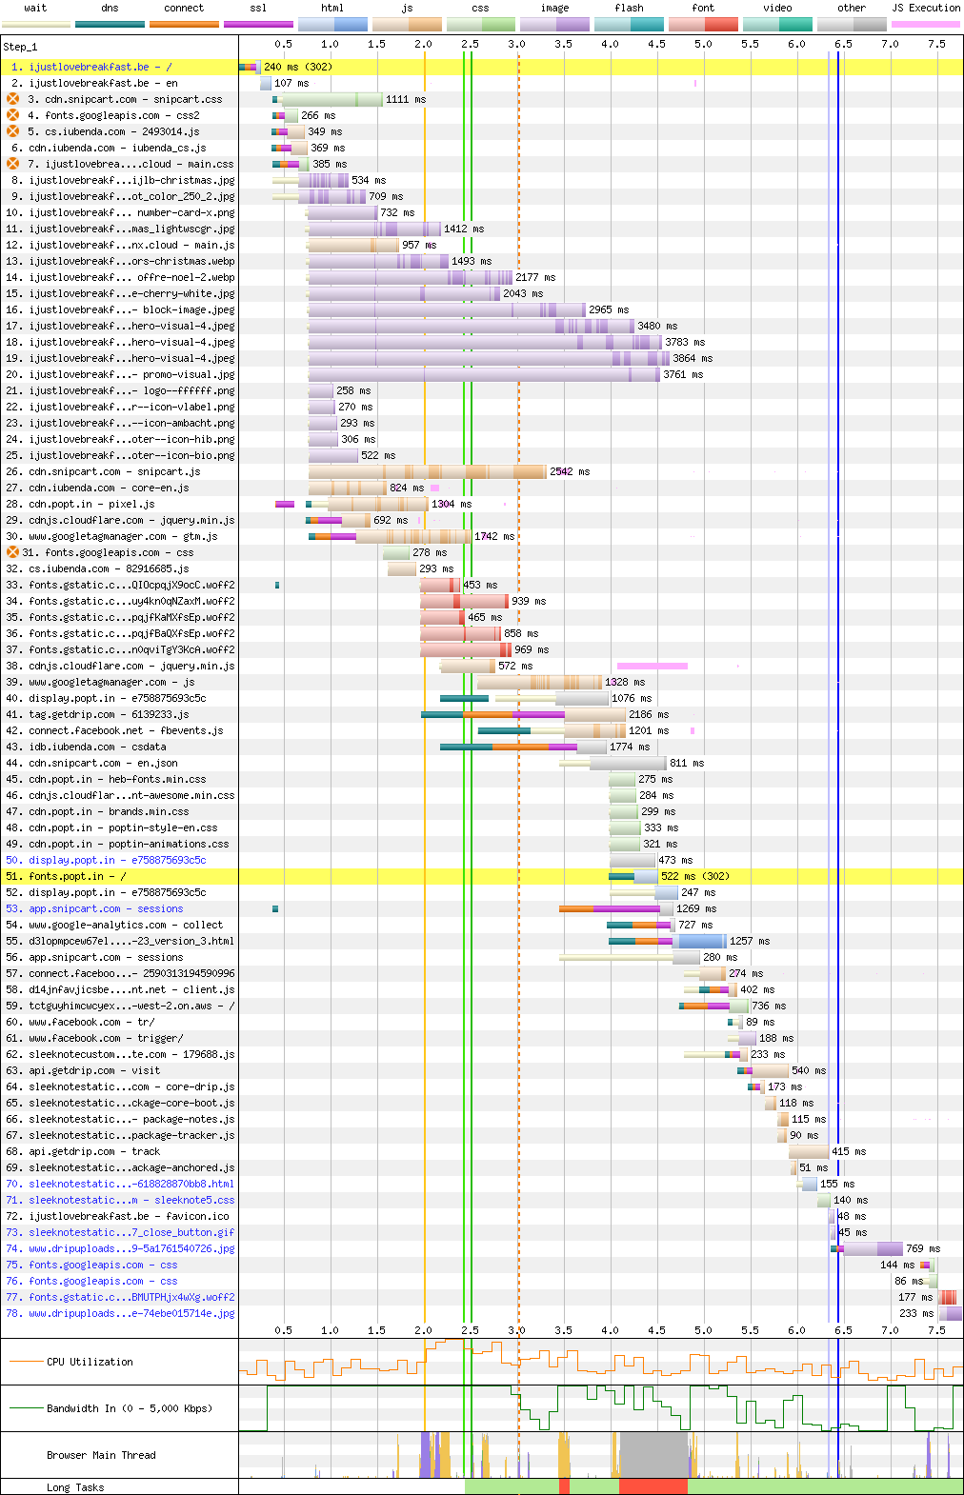Screen dimensions: 964x1495
Task: Click the render-blocking icon on request 7 main.css
Action: pyautogui.click(x=13, y=164)
